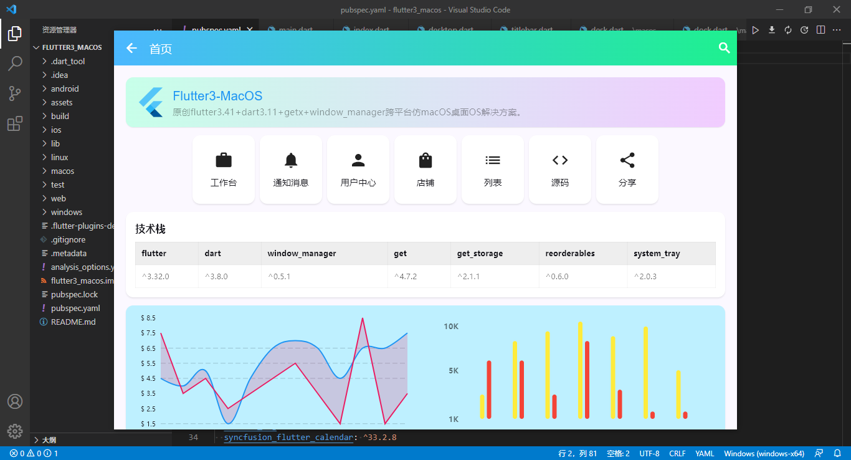The height and width of the screenshot is (460, 851).
Task: Open the 店铺 shopping bag tile
Action: pyautogui.click(x=425, y=170)
